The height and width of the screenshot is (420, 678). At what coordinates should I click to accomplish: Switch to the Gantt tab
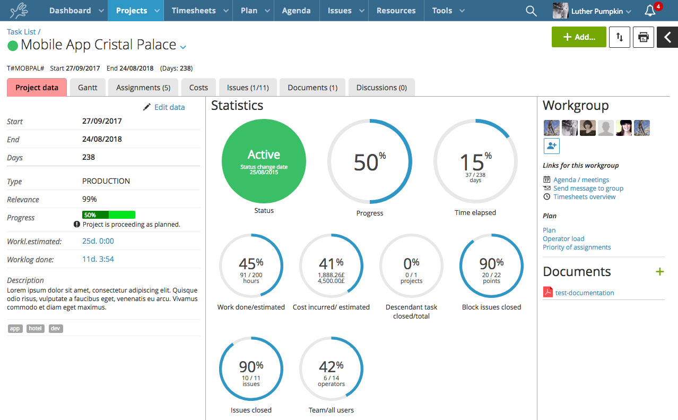pos(88,88)
